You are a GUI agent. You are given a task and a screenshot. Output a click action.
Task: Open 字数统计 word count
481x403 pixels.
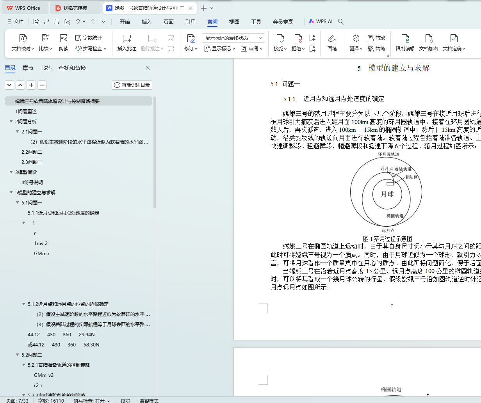pos(89,38)
